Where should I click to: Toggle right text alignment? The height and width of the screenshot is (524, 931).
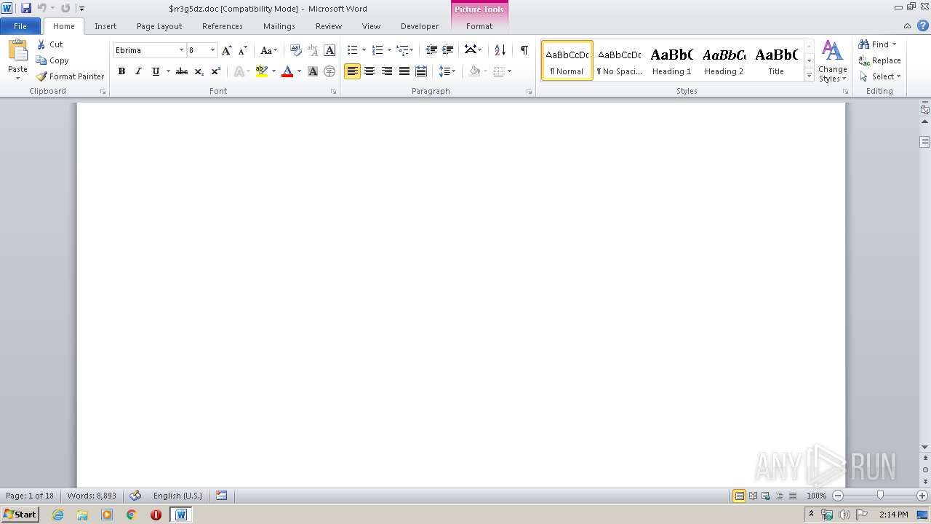tap(387, 71)
